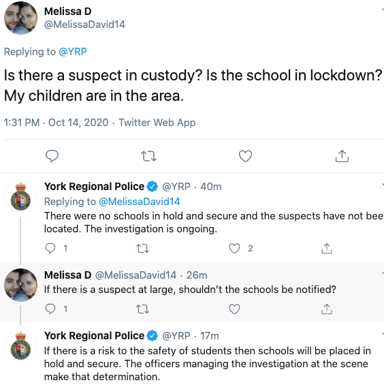Reply to Melissa D's 26m tweet

50,309
